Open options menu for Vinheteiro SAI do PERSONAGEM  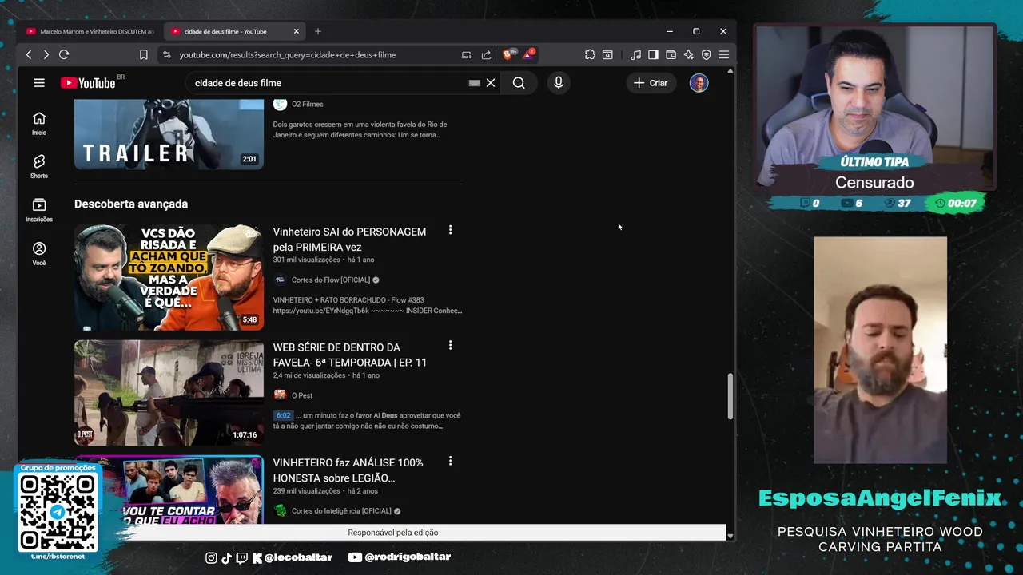(x=450, y=230)
